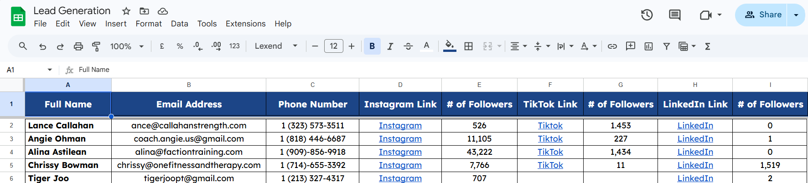Viewport: 808px width, 183px height.
Task: Click the insert link icon
Action: click(612, 46)
